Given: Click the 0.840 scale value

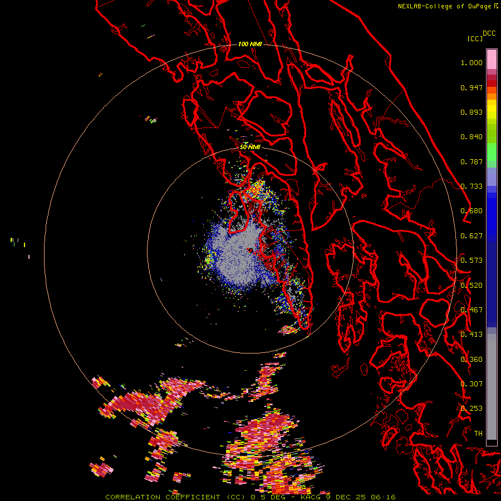Looking at the screenshot, I should click(471, 137).
